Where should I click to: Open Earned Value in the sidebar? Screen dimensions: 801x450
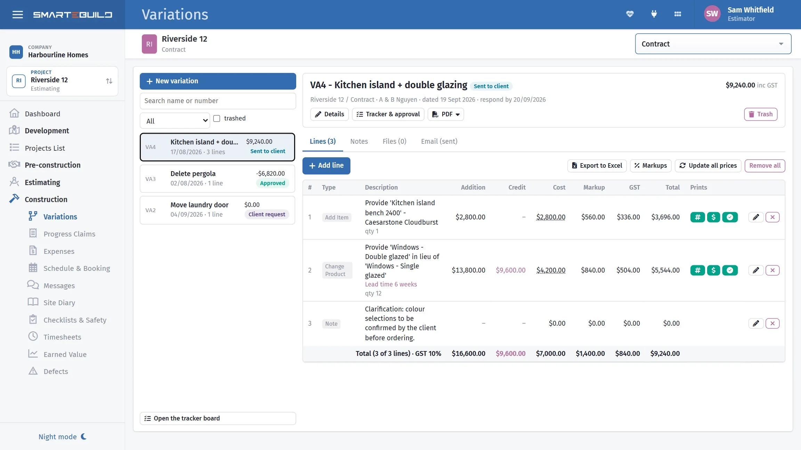point(65,354)
